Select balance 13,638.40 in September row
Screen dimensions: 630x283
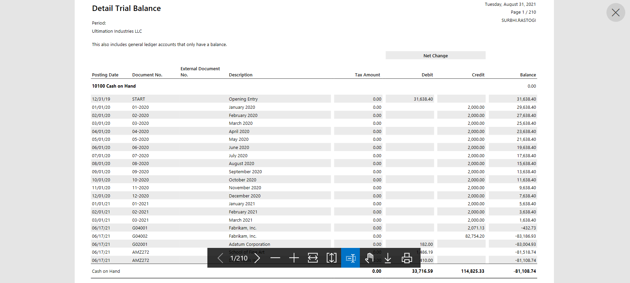526,172
